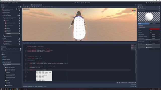
Task: Collapse the Shader Param section
Action: (149, 27)
